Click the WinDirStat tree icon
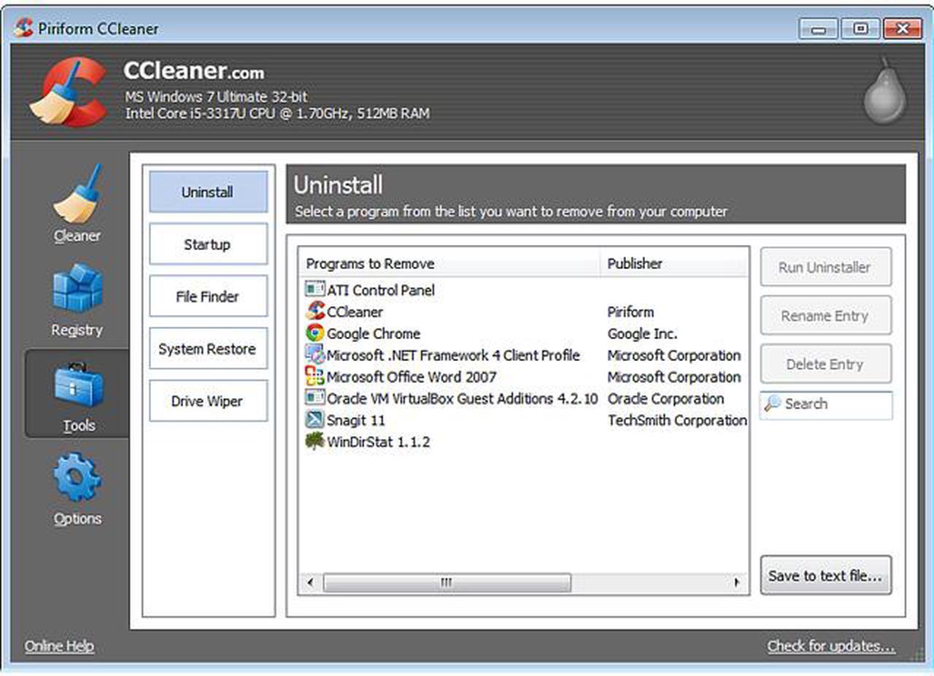The image size is (934, 676). (314, 441)
